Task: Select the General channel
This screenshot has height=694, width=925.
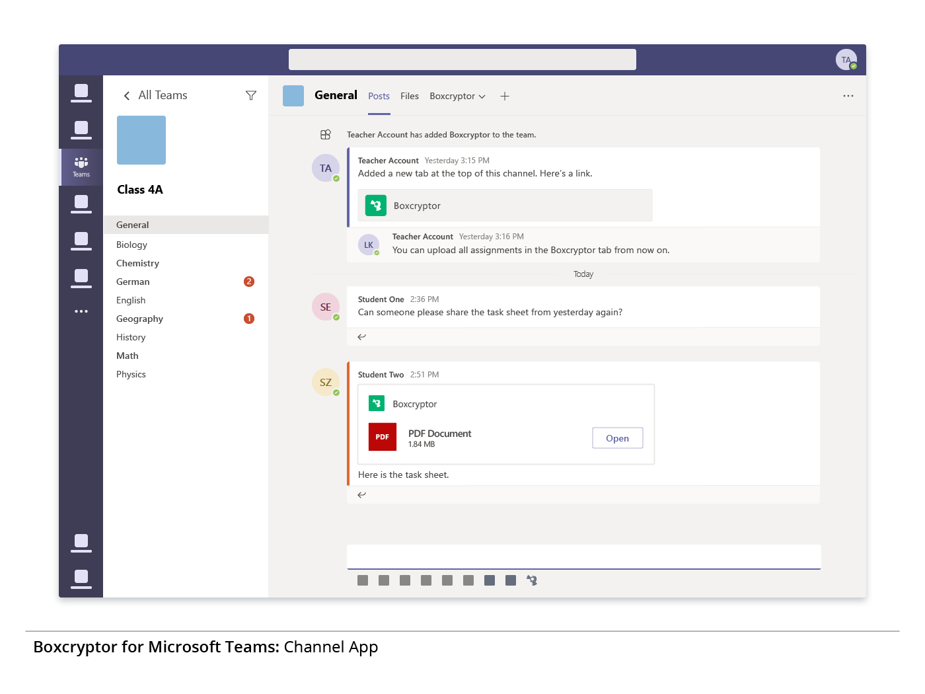Action: (186, 225)
